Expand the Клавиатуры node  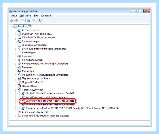16,53
